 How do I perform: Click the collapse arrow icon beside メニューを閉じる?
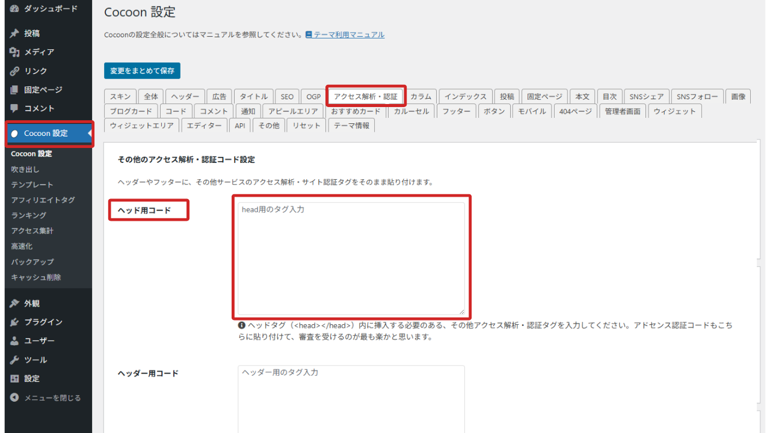pyautogui.click(x=15, y=398)
